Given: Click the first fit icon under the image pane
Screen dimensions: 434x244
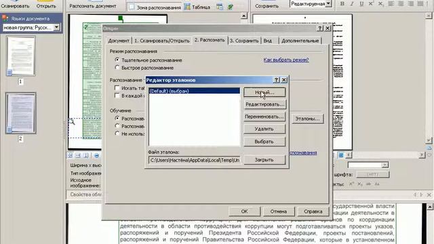Looking at the screenshot, I should (71, 155).
